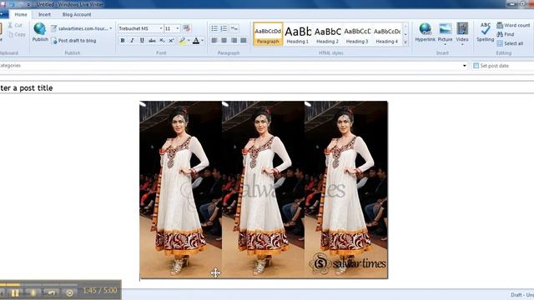Screen dimensions: 534x300
Task: Justify the paragraph
Action: coord(243,41)
